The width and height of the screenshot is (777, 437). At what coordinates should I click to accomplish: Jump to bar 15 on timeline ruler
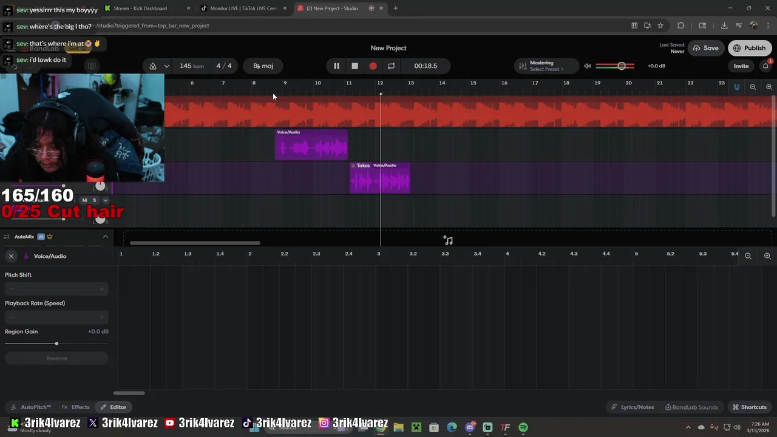(x=473, y=83)
